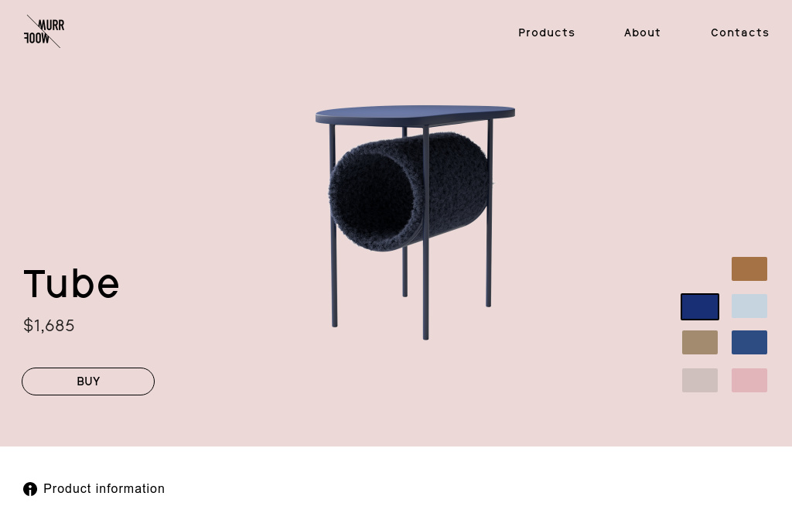
Task: Choose the medium steel blue color swatch
Action: (x=749, y=343)
